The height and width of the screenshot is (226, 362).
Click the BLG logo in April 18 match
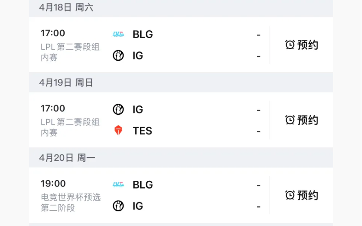118,35
